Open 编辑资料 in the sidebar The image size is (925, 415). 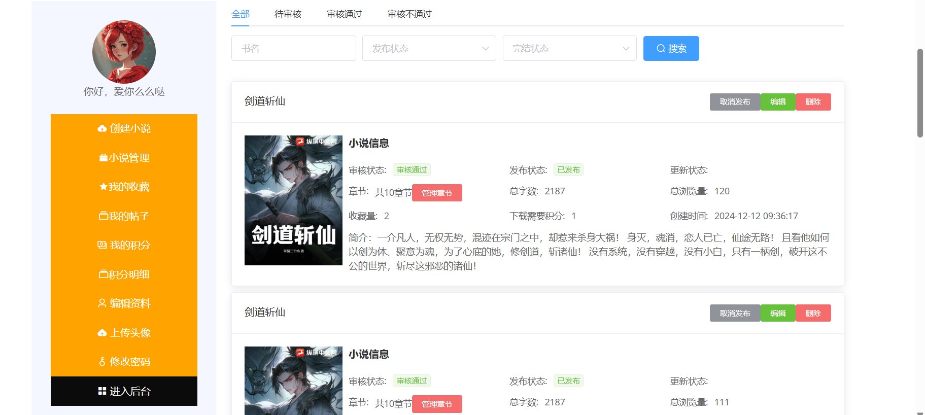click(x=124, y=303)
